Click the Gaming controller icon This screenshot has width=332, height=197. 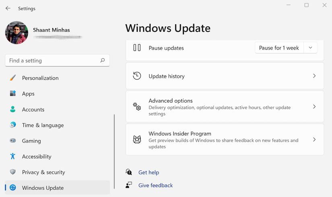(13, 140)
